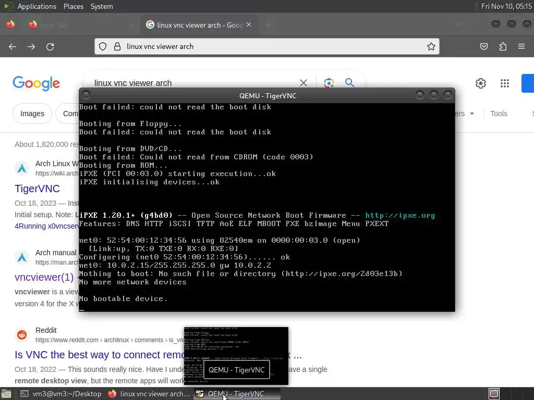Click the clock showing Fri Nov 10
534x400 pixels.
[506, 6]
